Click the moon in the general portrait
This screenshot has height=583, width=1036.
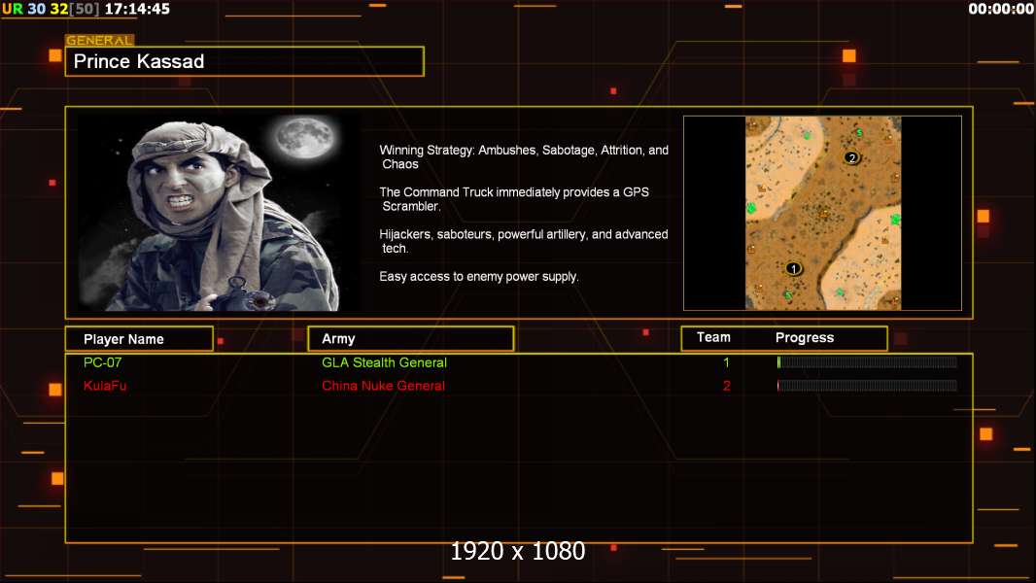[305, 137]
